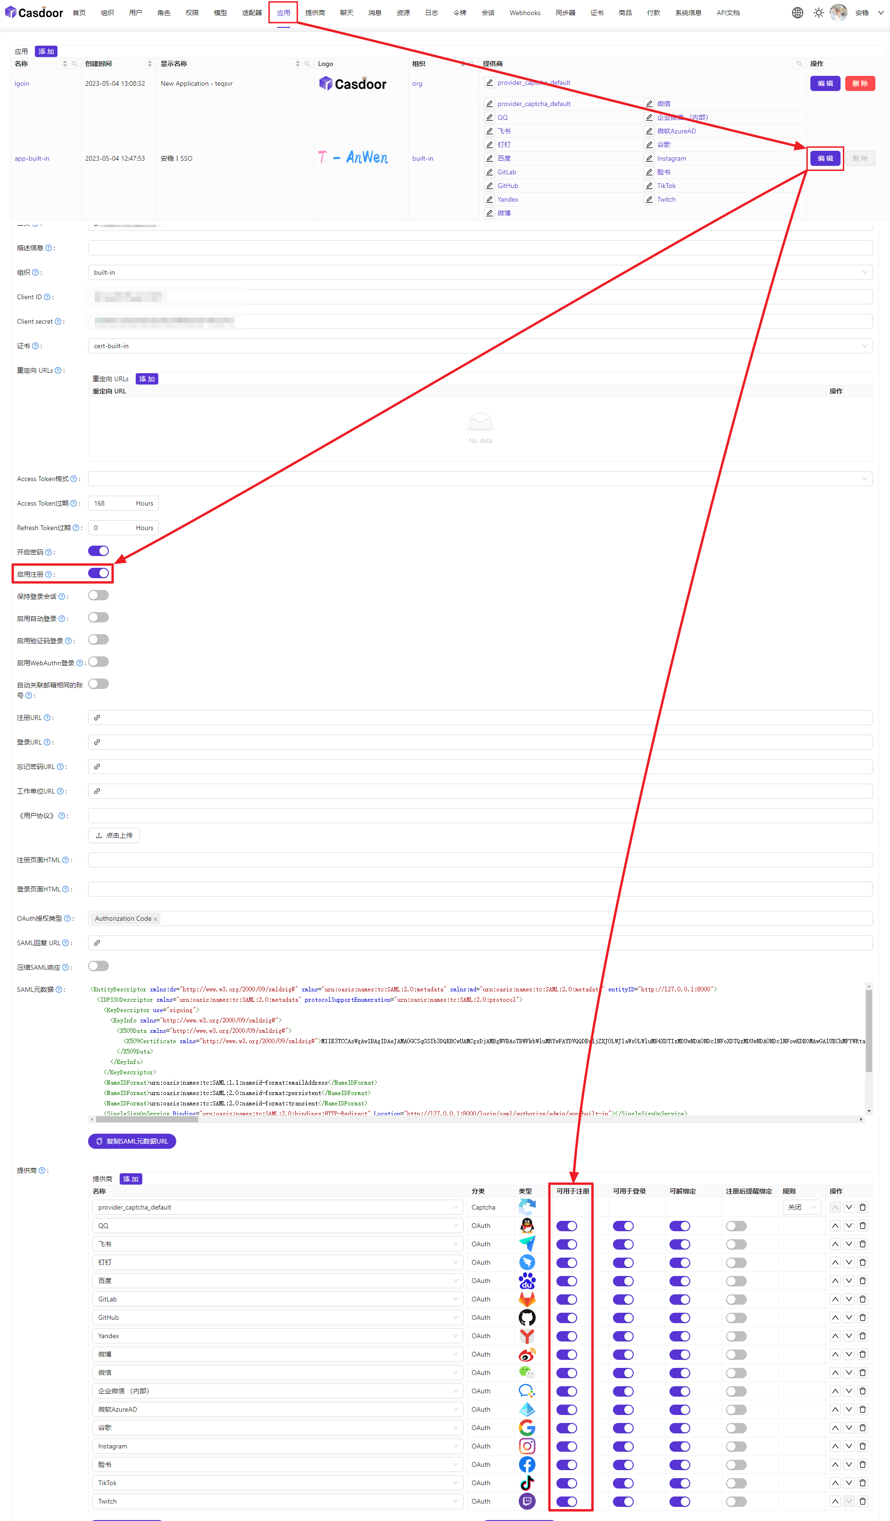Image resolution: width=890 pixels, height=1521 pixels.
Task: Delete the QQ provider row with trash icon
Action: [862, 1226]
